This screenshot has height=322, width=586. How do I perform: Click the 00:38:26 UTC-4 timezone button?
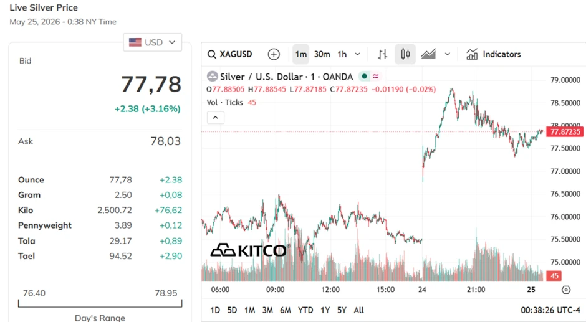(550, 310)
